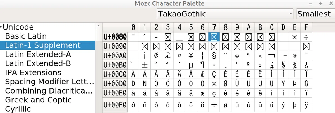Image resolution: width=335 pixels, height=113 pixels.
Task: Select Latin Extended-A category
Action: pos(38,54)
